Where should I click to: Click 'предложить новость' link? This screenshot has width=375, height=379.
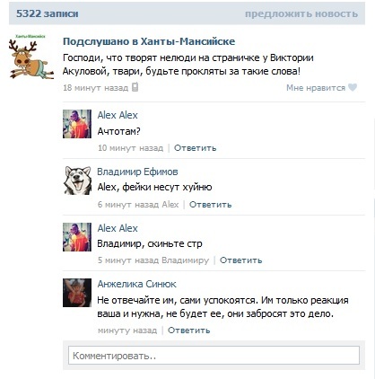tap(301, 13)
